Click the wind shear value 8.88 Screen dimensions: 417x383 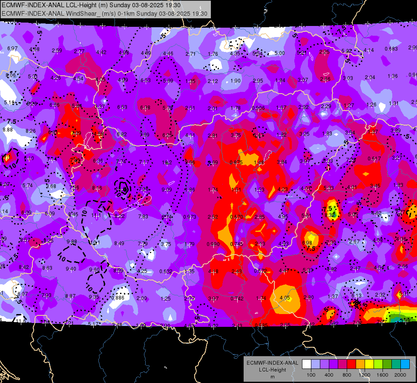pos(8,130)
